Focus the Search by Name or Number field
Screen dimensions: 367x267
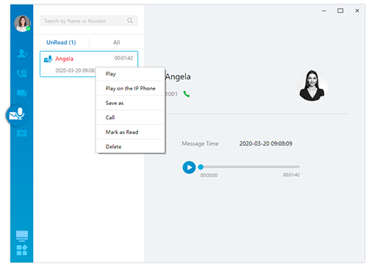[x=89, y=21]
